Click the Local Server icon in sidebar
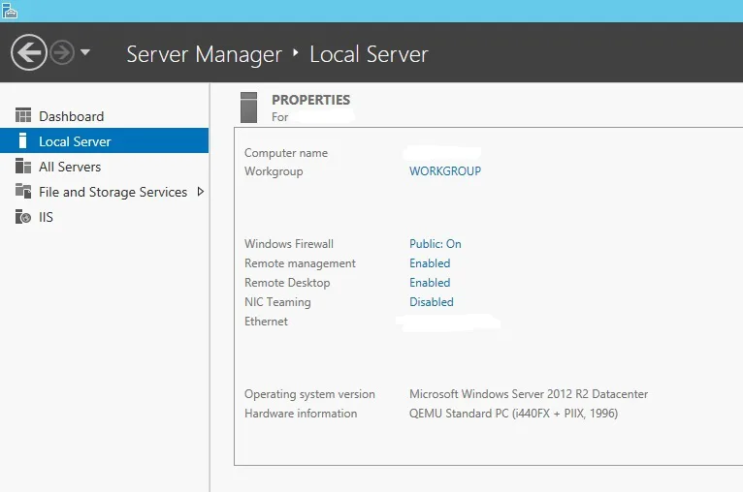The image size is (743, 492). click(23, 141)
